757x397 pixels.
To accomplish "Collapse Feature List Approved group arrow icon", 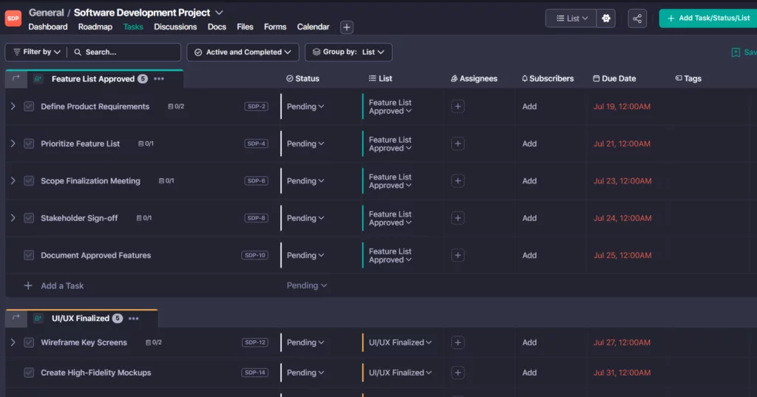I will [x=16, y=78].
